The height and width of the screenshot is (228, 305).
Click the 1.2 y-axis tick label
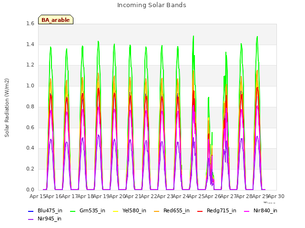(30, 65)
